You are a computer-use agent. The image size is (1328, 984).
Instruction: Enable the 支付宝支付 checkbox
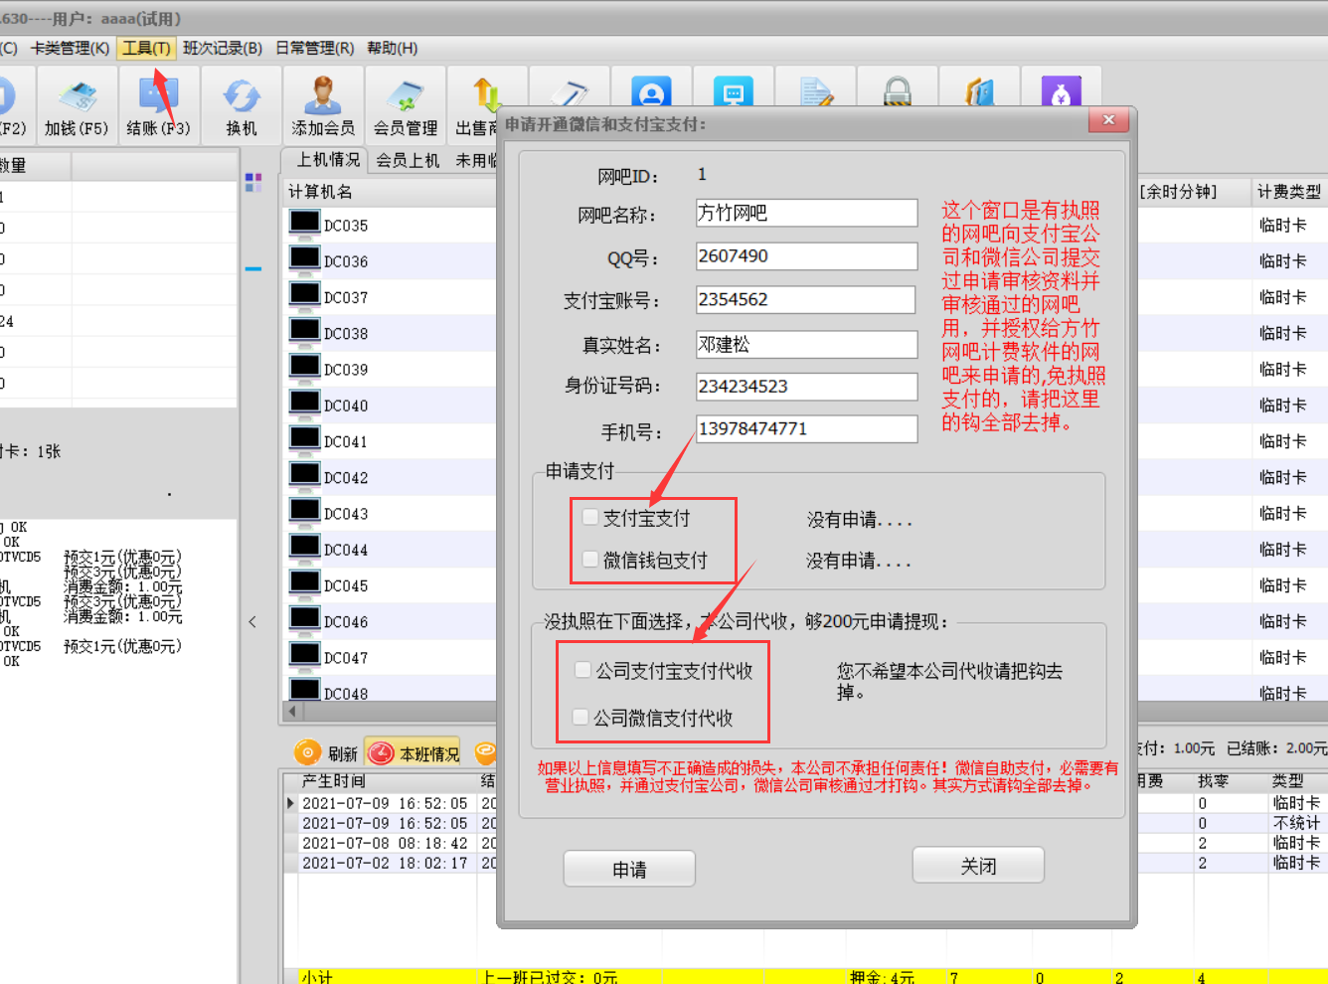590,517
